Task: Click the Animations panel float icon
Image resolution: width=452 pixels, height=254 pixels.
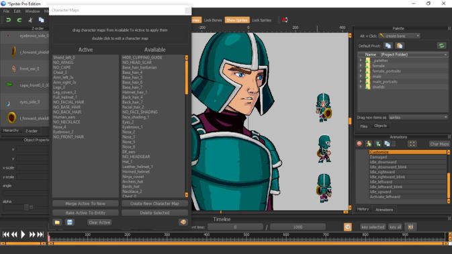Action: [449, 137]
